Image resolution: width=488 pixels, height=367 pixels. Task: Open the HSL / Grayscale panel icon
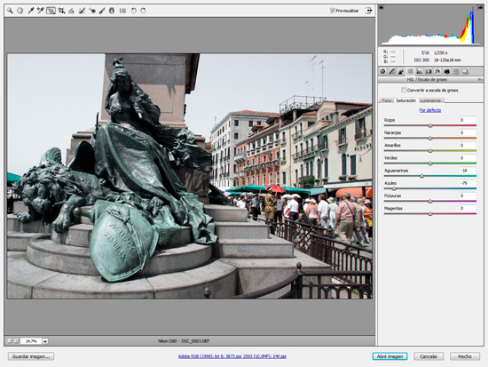click(x=410, y=71)
